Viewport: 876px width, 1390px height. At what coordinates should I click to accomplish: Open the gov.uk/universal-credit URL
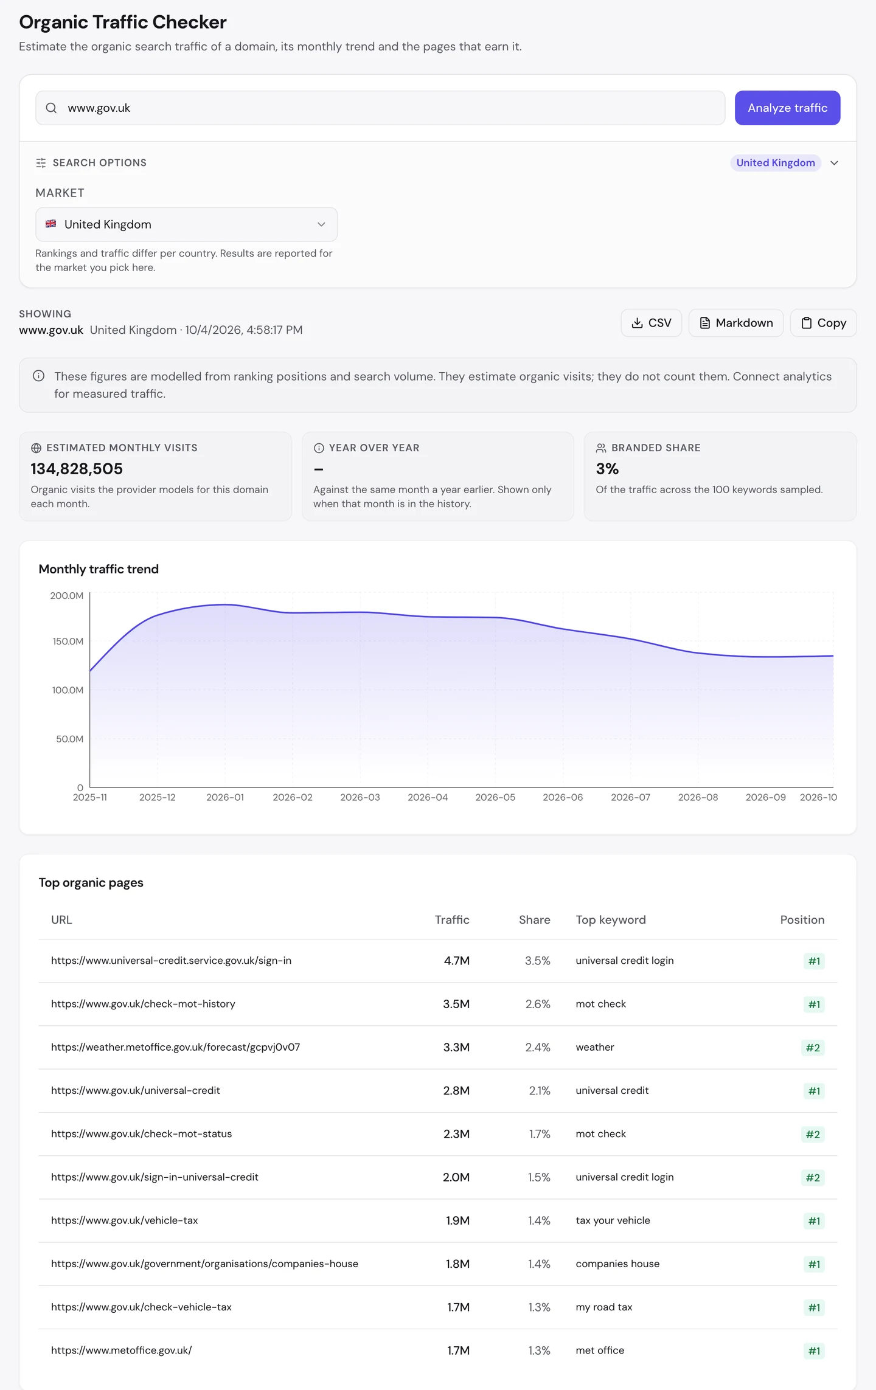(x=135, y=1091)
